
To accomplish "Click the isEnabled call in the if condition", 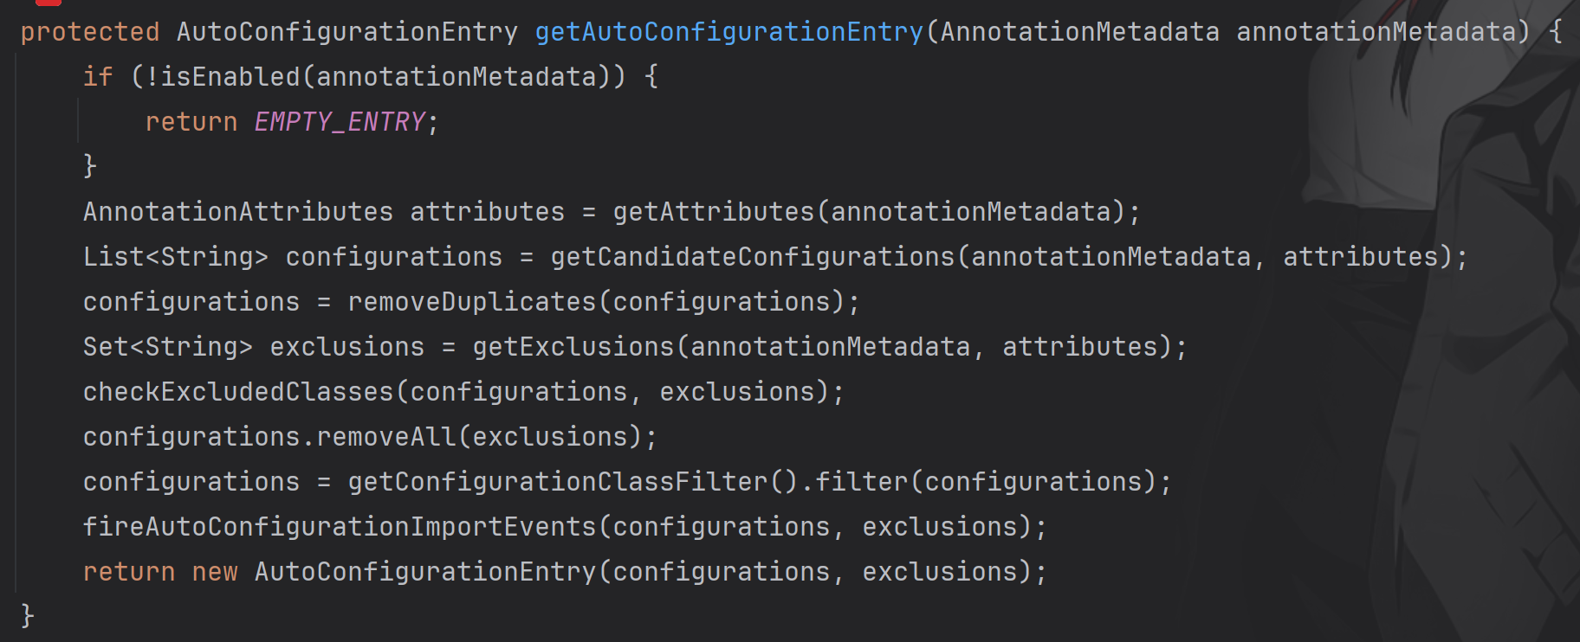I will pyautogui.click(x=230, y=77).
